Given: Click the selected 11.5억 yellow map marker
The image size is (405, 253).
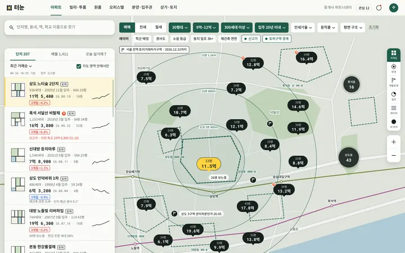Looking at the screenshot, I should (209, 164).
